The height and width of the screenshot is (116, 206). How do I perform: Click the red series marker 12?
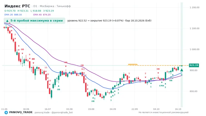[x=48, y=74]
